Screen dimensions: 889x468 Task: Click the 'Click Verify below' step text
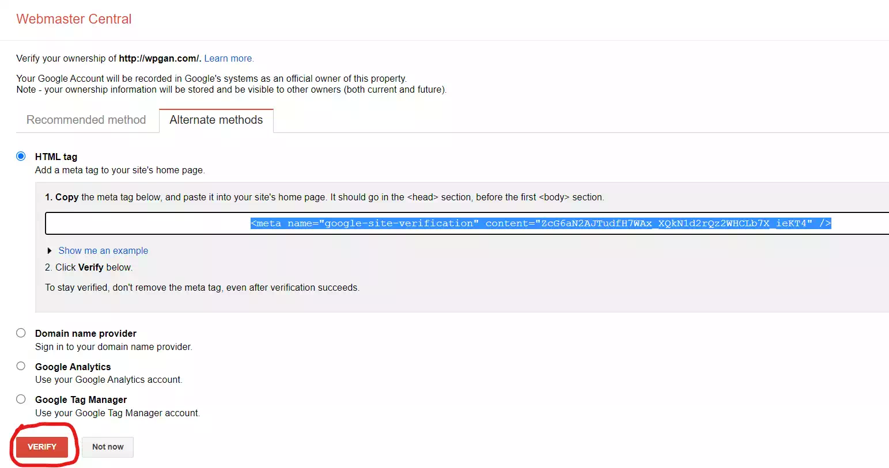pos(89,267)
